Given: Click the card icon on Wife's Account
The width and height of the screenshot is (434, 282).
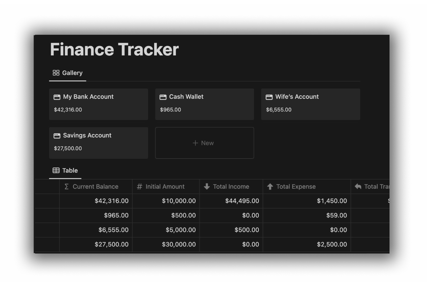Looking at the screenshot, I should point(269,97).
